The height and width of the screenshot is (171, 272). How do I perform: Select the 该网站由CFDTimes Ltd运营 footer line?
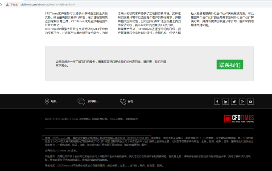(61, 151)
